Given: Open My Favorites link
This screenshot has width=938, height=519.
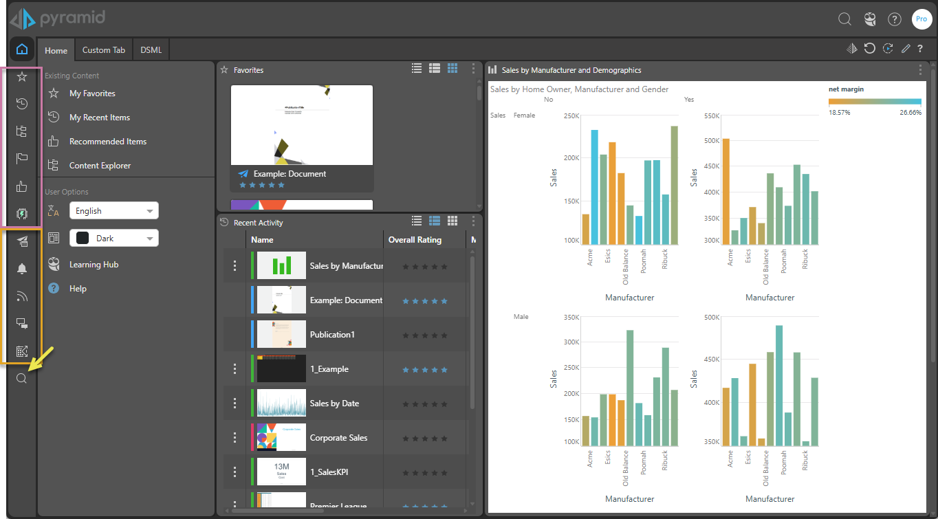Looking at the screenshot, I should click(92, 93).
